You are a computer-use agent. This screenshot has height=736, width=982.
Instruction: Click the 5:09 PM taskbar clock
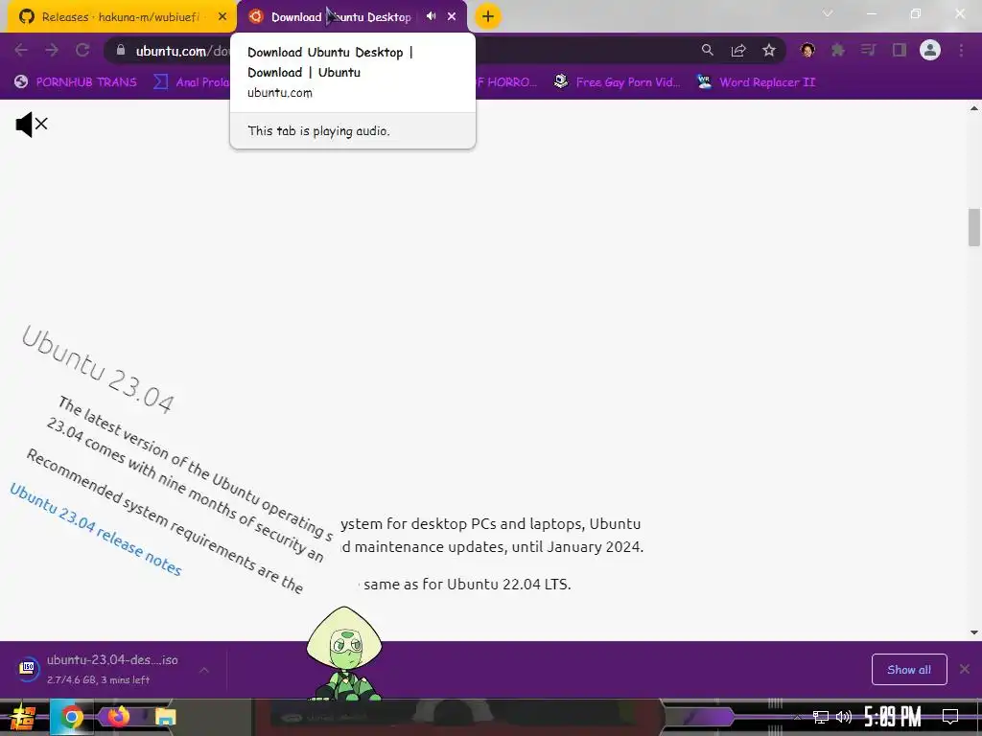coord(893,717)
